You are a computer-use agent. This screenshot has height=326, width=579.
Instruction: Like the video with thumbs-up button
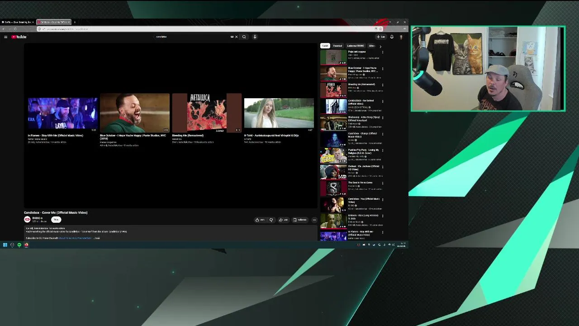click(260, 220)
